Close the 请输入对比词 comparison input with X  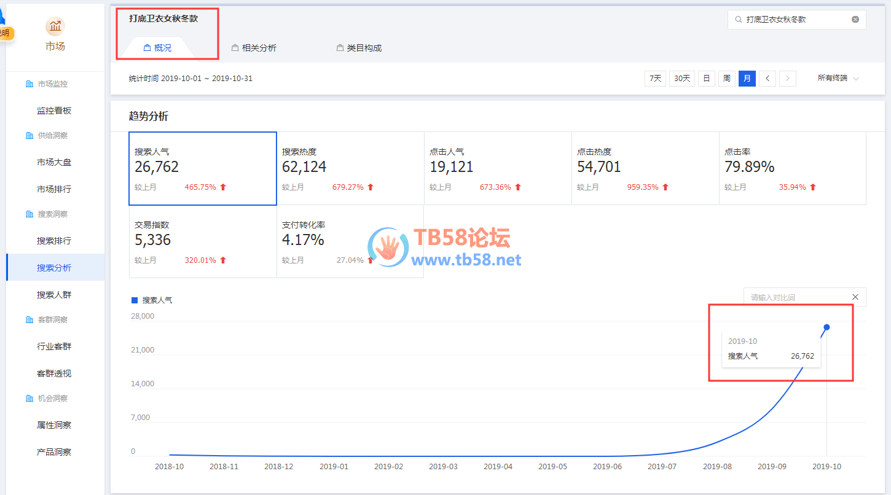855,297
